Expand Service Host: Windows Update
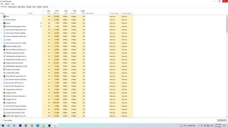Screen dimensions: 228x128 click(x=1, y=33)
